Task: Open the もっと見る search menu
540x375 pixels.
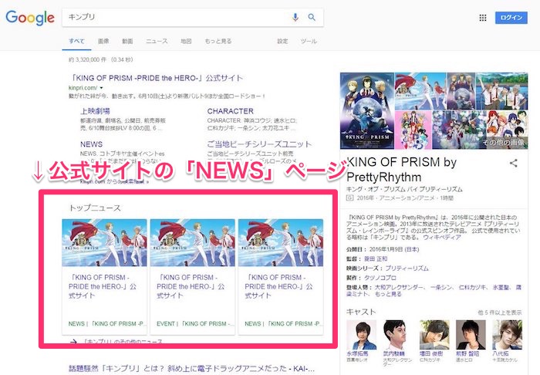Action: 218,40
